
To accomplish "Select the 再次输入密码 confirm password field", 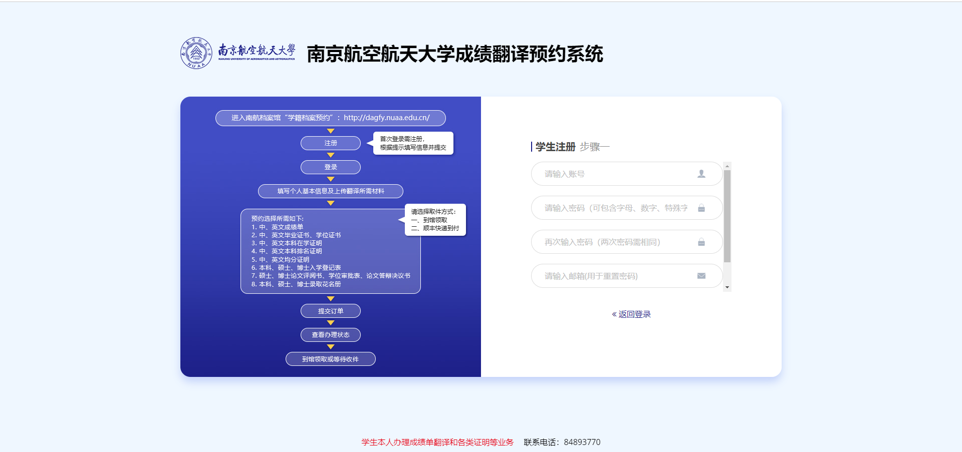I will point(616,242).
